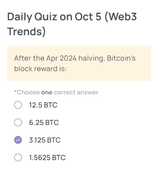Pick the 1.5625 BTC radio button
Screen dimensions: 158x177
[x=18, y=158]
